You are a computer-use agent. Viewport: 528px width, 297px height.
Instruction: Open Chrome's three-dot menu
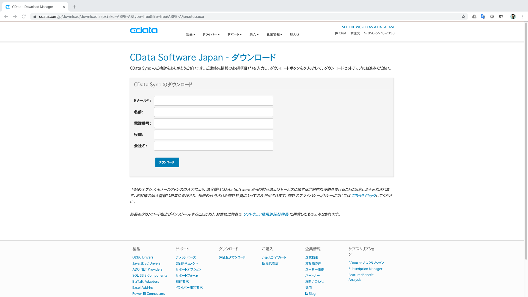tap(522, 16)
